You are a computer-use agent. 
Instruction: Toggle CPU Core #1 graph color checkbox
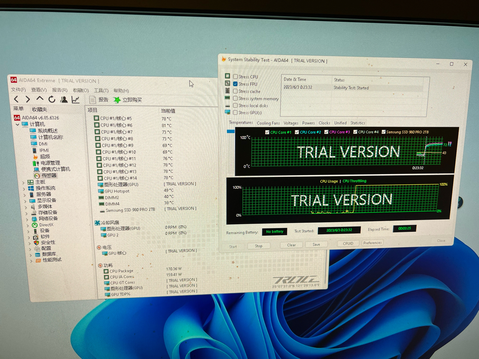267,132
